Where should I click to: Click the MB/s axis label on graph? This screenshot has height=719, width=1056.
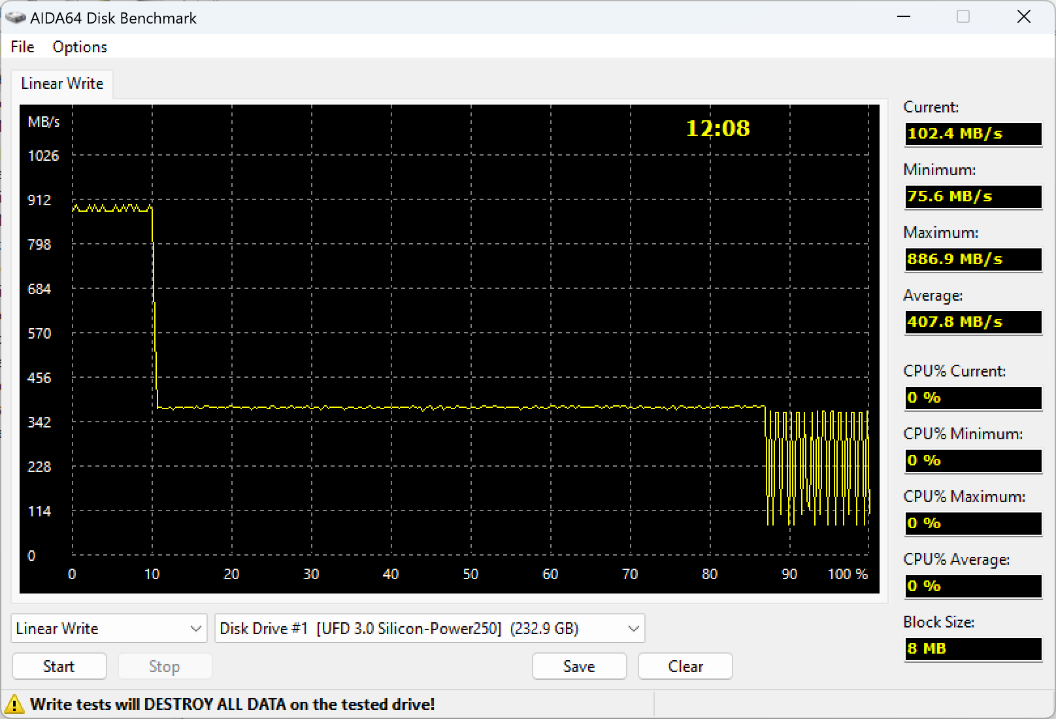pos(43,122)
